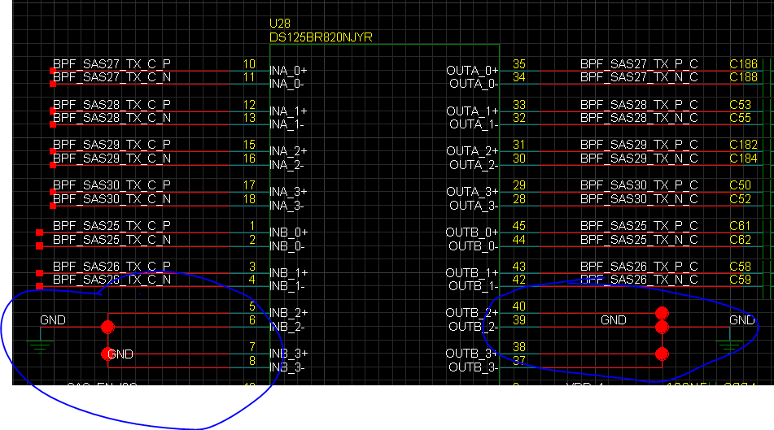The image size is (774, 430).
Task: Select capacitor designator C184
Action: coord(743,159)
